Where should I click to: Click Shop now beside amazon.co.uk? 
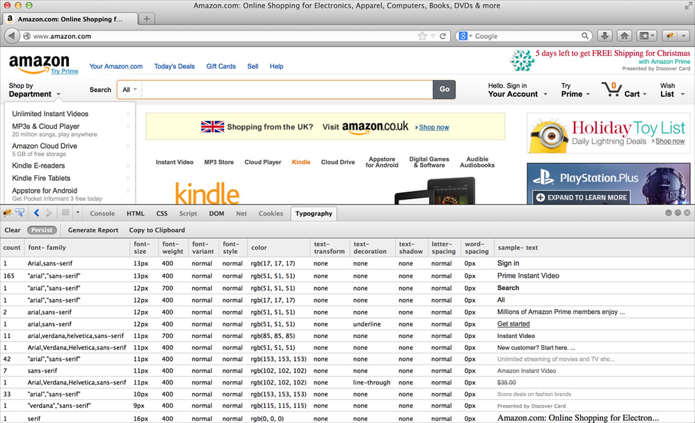click(x=434, y=127)
